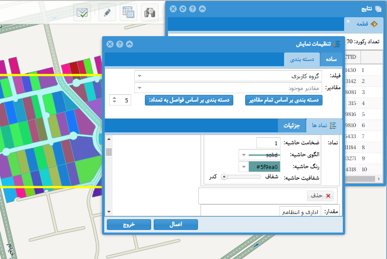Collapse the display settings window with arrow icon
Screen dimensions: 387x259
click(x=129, y=44)
